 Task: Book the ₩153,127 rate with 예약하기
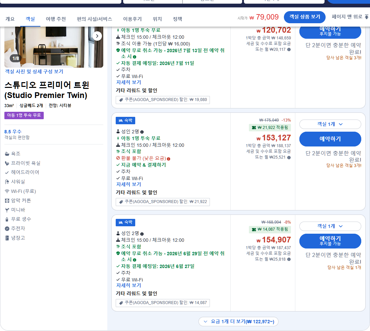click(x=330, y=139)
